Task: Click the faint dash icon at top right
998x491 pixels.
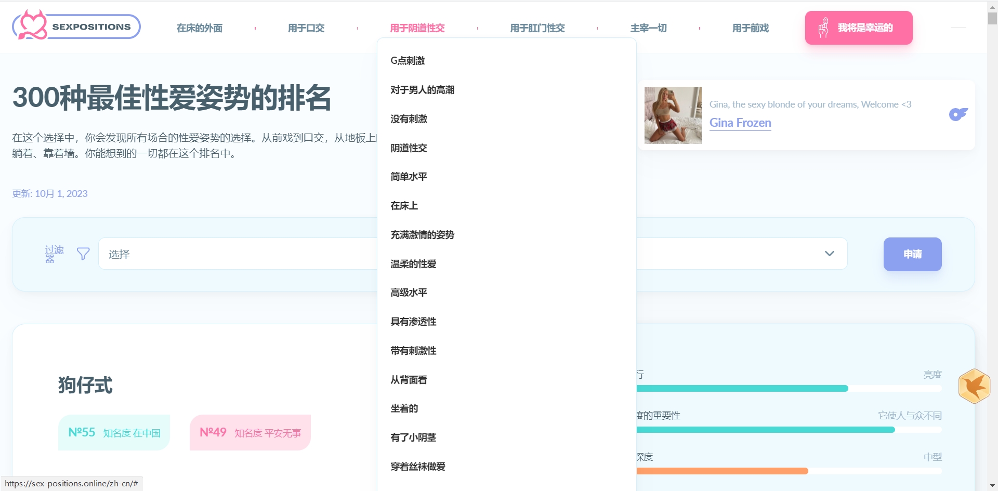Action: tap(958, 28)
